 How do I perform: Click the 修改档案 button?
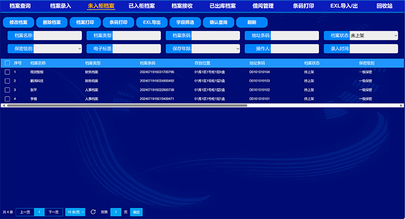pos(18,23)
